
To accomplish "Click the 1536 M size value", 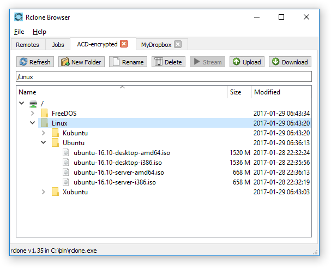I will click(x=240, y=163).
